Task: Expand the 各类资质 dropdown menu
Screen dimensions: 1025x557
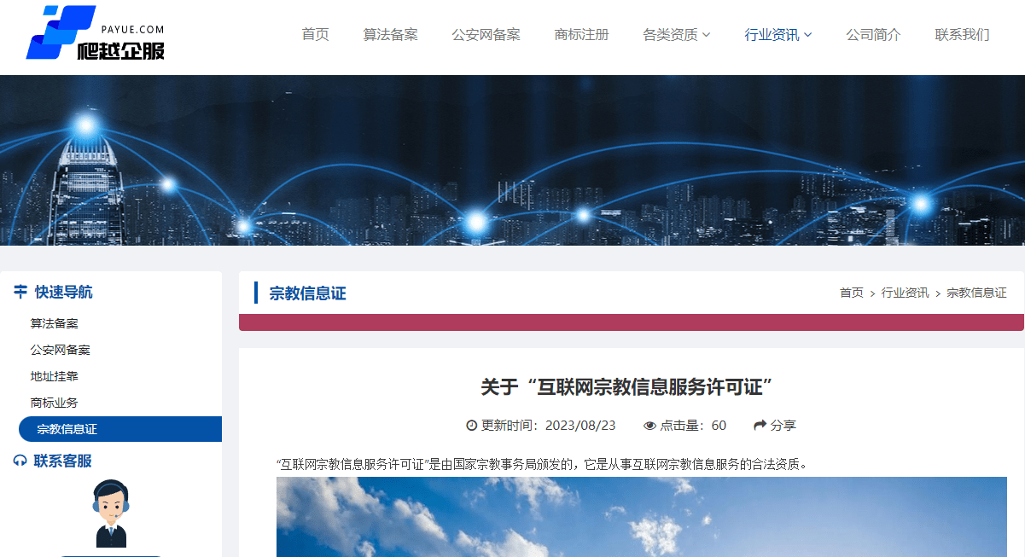Action: click(671, 35)
